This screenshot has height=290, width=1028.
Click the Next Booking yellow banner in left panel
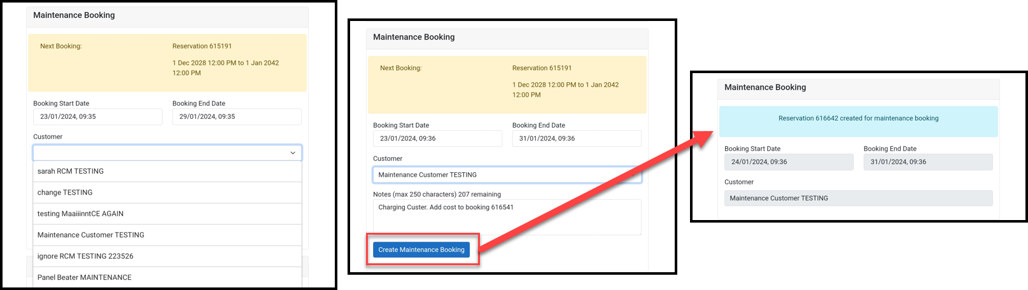coord(167,62)
